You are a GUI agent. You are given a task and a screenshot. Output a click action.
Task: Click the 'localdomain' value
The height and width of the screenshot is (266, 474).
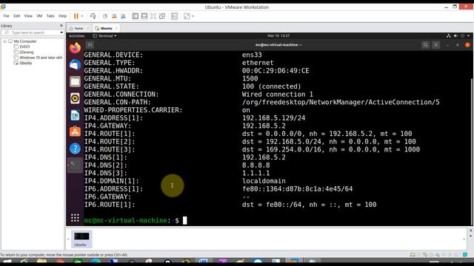click(264, 181)
